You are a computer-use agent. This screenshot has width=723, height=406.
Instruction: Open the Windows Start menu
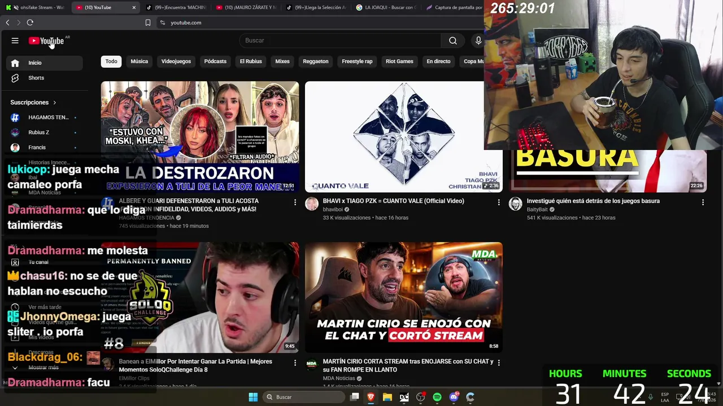point(253,397)
